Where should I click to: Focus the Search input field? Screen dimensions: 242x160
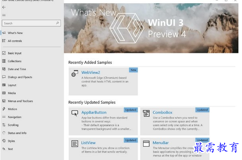(31, 23)
